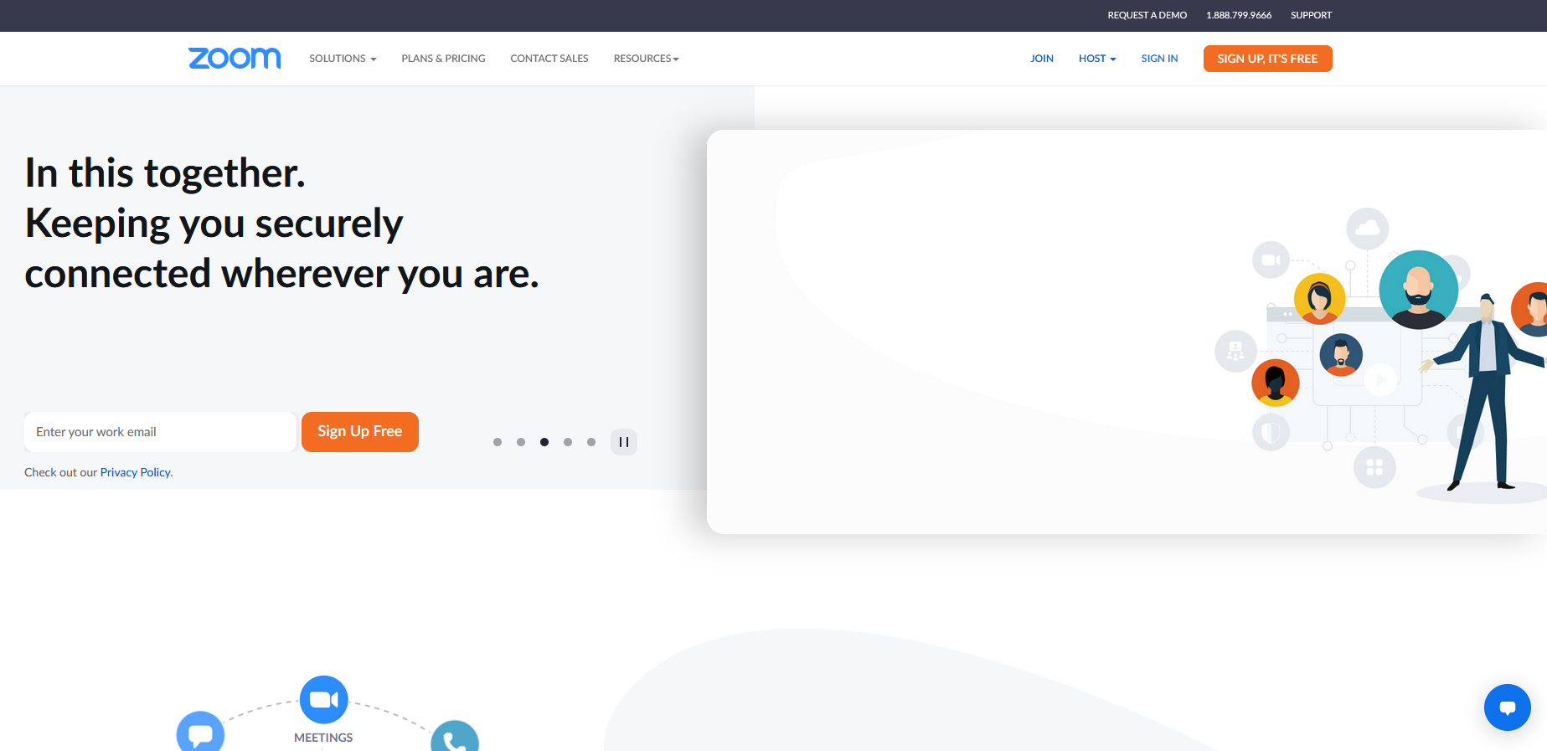Open the chat support bubble
The width and height of the screenshot is (1547, 751).
(1507, 707)
